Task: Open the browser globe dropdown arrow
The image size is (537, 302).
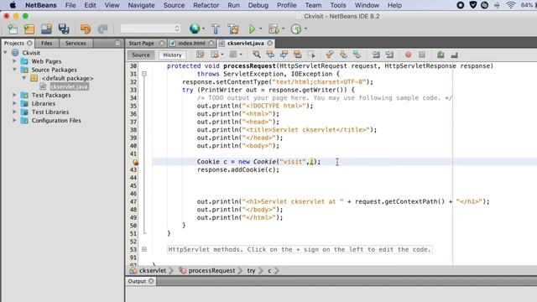Action: coord(203,29)
